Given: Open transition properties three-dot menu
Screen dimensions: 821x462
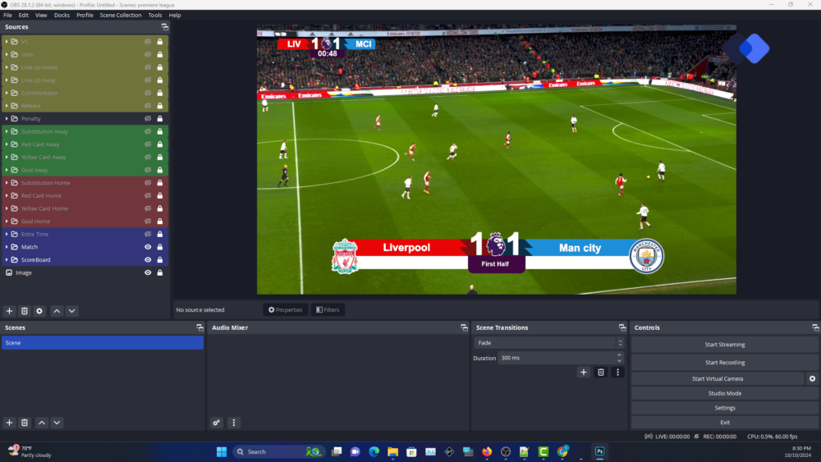Looking at the screenshot, I should (617, 372).
